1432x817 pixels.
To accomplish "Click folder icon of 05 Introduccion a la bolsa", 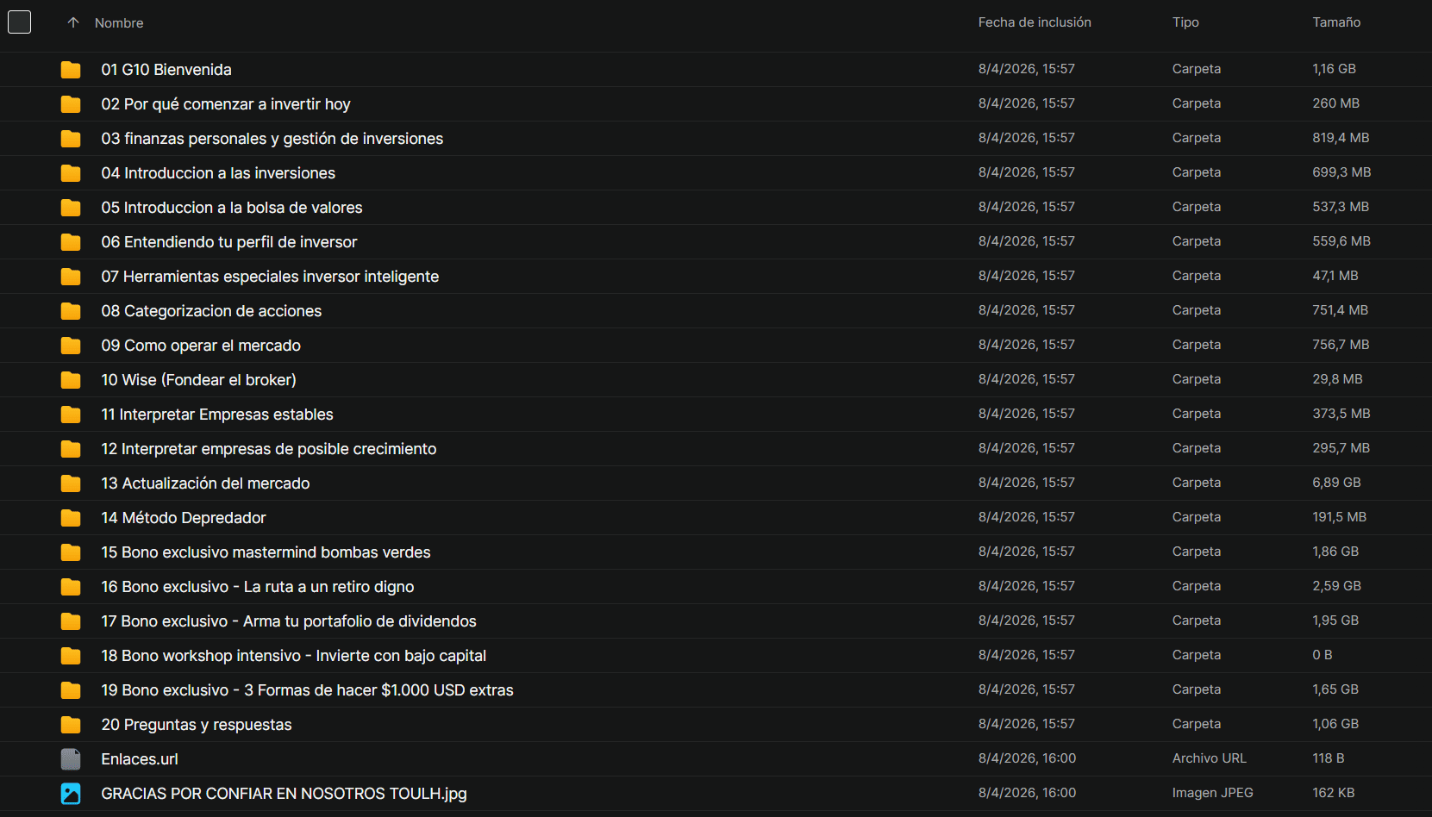I will tap(71, 208).
